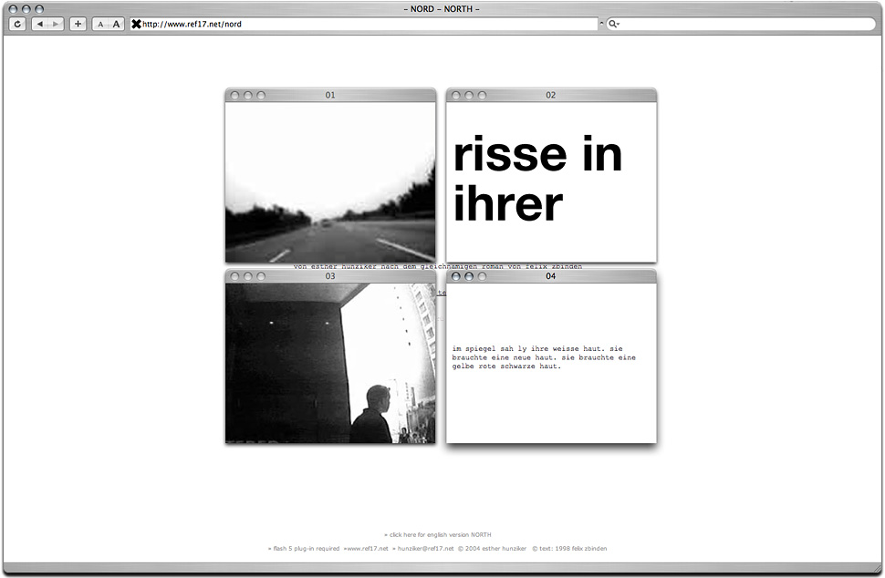
Task: Go forward using the right arrow
Action: click(56, 24)
